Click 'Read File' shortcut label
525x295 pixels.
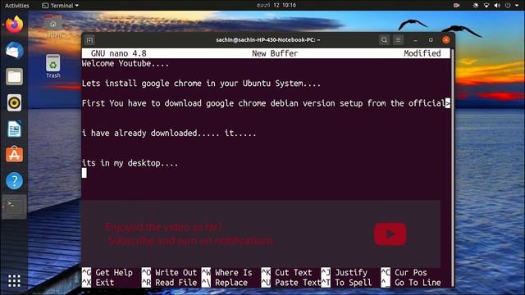click(176, 283)
